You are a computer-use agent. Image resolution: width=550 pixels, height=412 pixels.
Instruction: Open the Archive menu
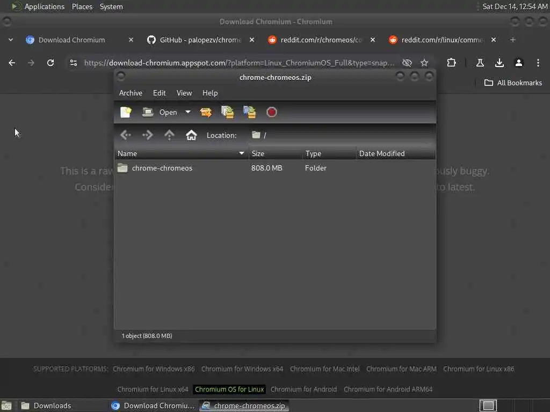(x=131, y=93)
